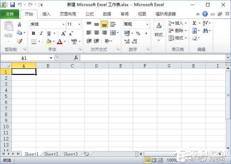Toggle bold formatting
The image size is (231, 164).
(x=33, y=33)
